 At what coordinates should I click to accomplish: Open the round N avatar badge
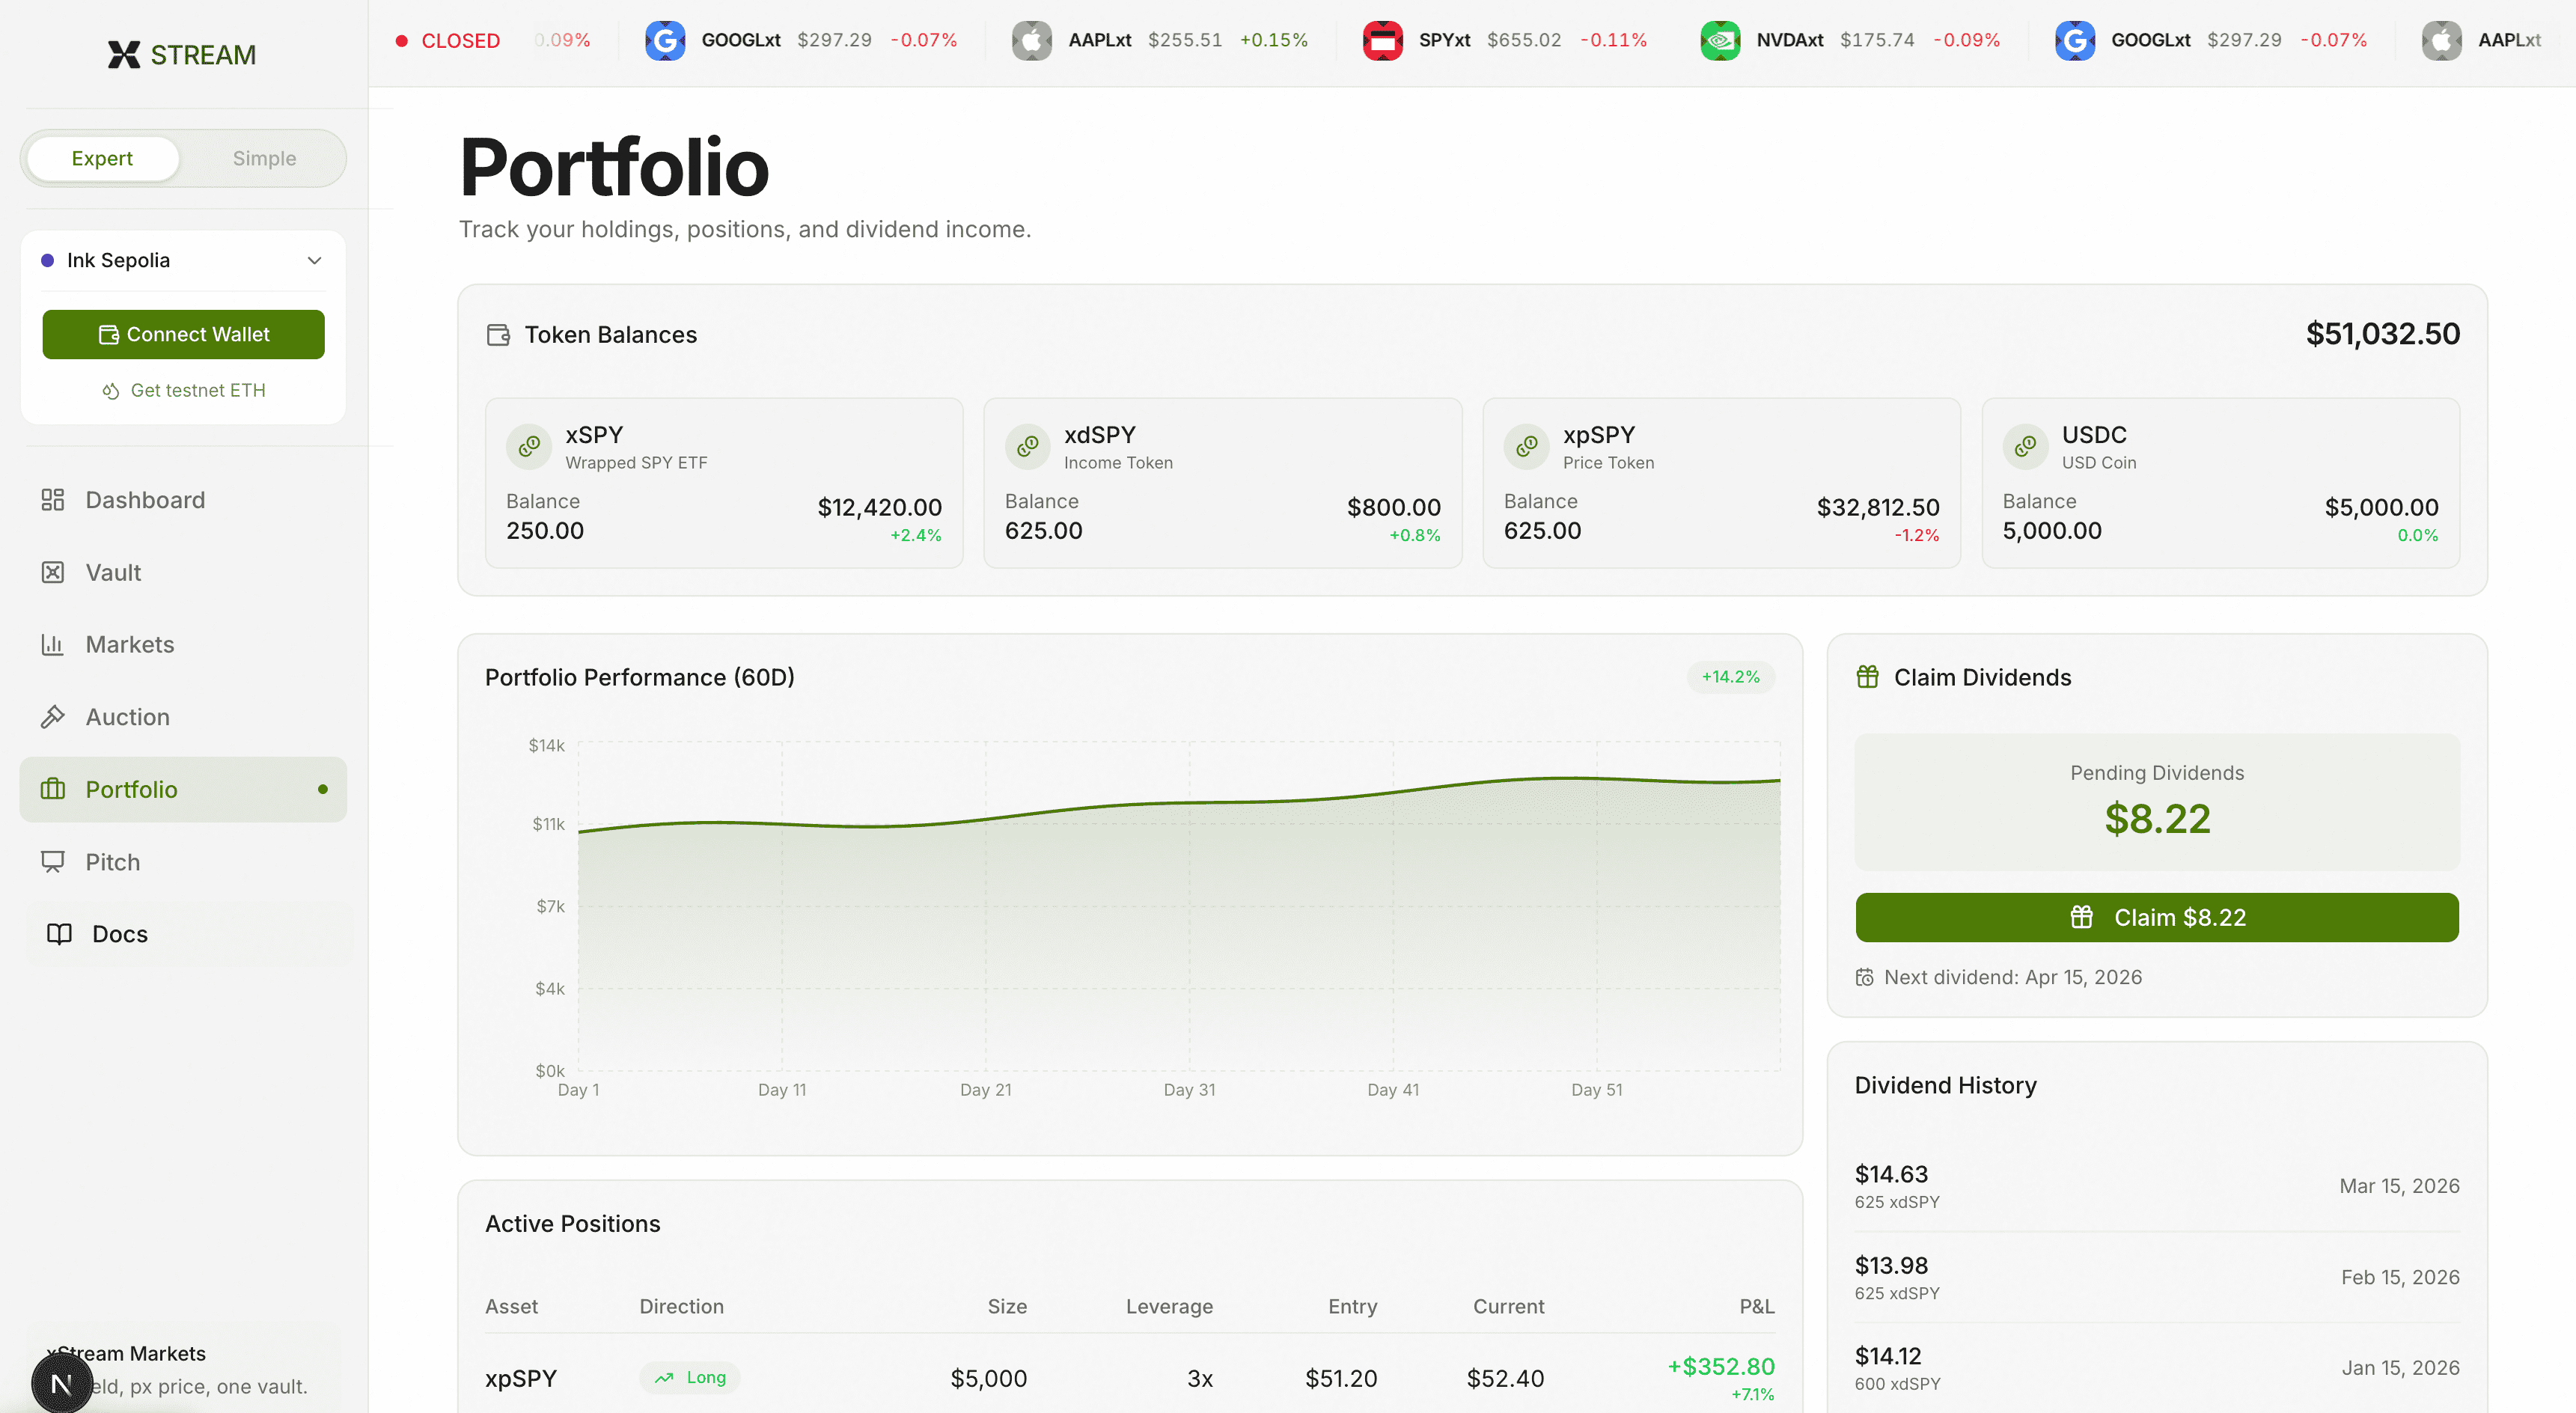point(61,1383)
